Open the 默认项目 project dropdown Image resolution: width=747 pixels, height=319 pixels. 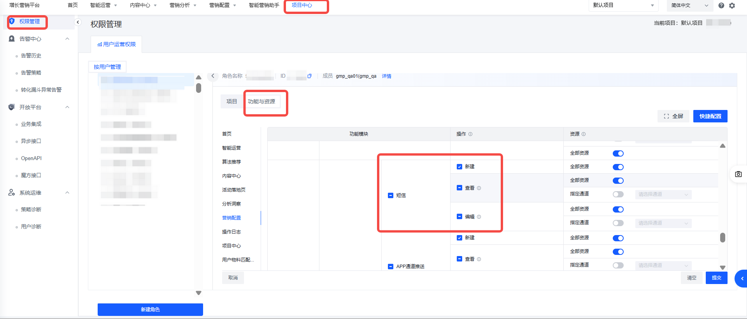pyautogui.click(x=623, y=5)
